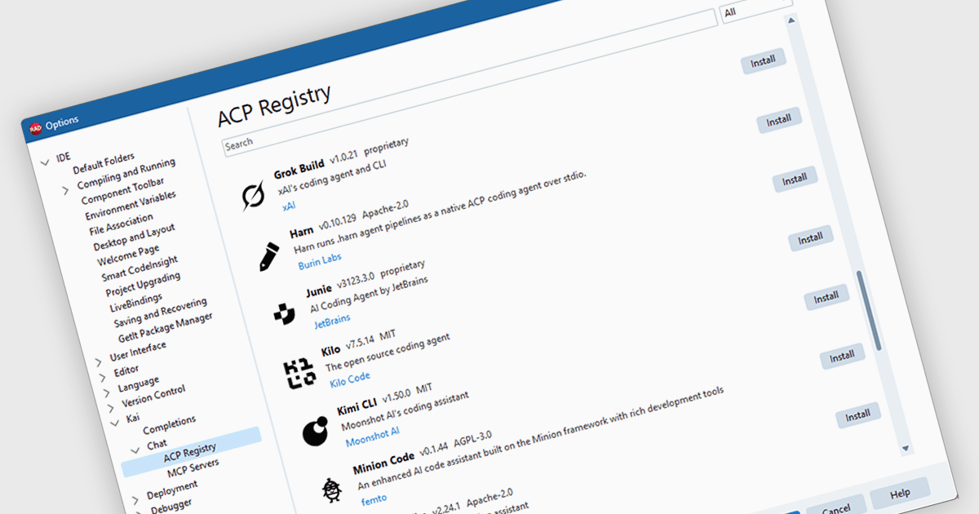Select Smart CodeInsight option
979x514 pixels.
[x=141, y=267]
